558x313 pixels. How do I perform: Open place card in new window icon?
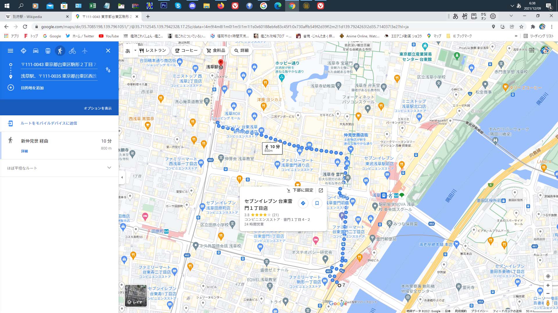[321, 190]
